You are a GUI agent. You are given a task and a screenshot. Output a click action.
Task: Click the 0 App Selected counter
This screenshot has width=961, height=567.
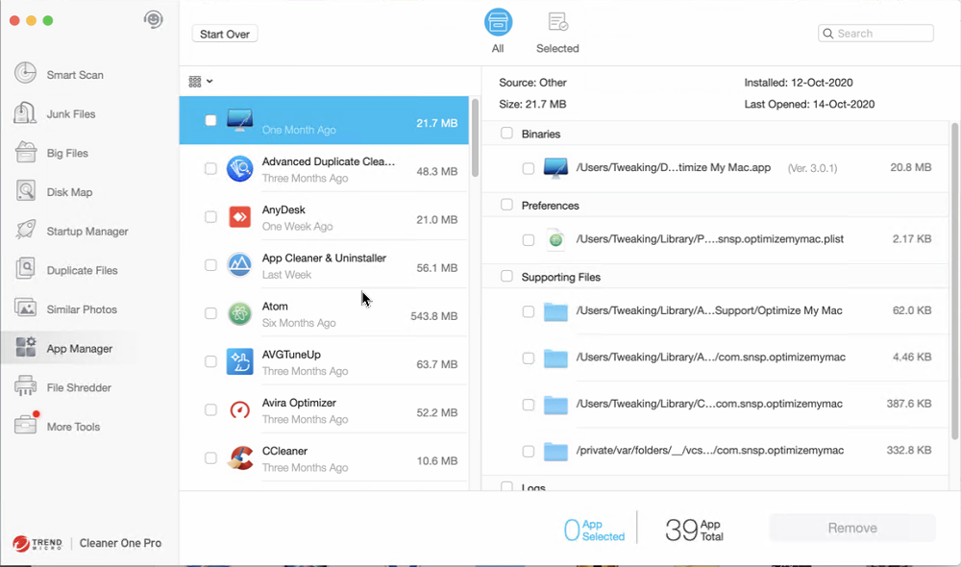pos(594,530)
